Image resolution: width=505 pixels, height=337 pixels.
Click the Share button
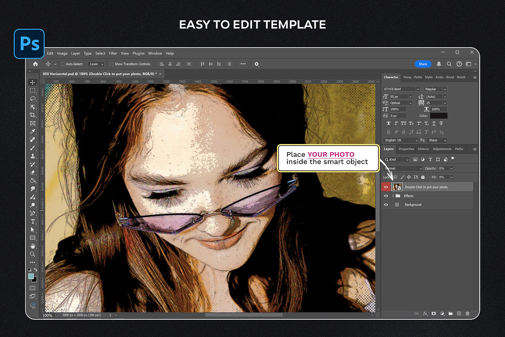click(x=423, y=64)
